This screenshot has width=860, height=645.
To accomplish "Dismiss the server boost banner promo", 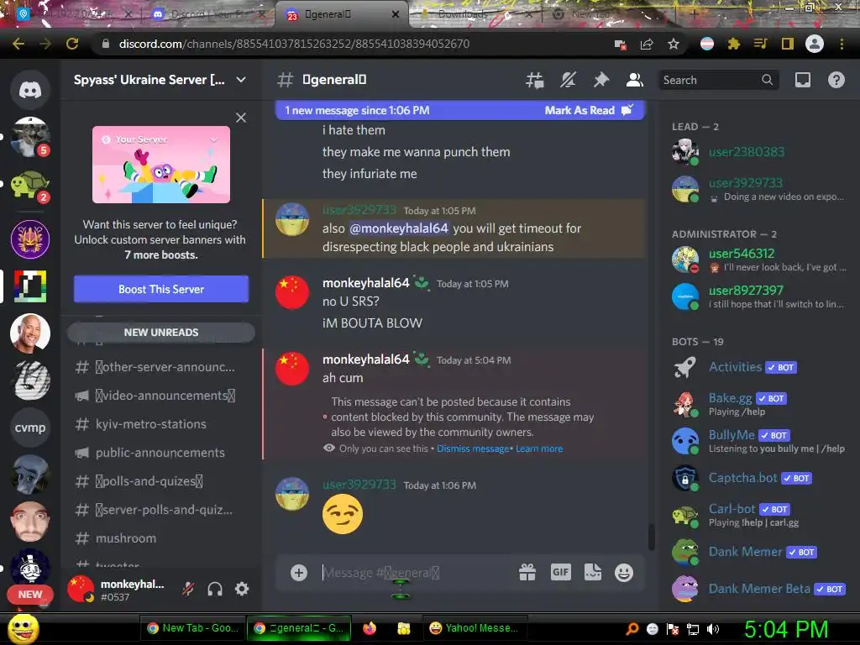I will [x=241, y=118].
